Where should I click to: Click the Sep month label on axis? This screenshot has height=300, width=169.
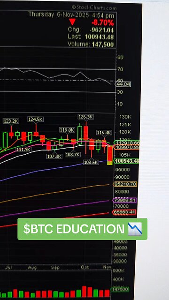[55, 267]
